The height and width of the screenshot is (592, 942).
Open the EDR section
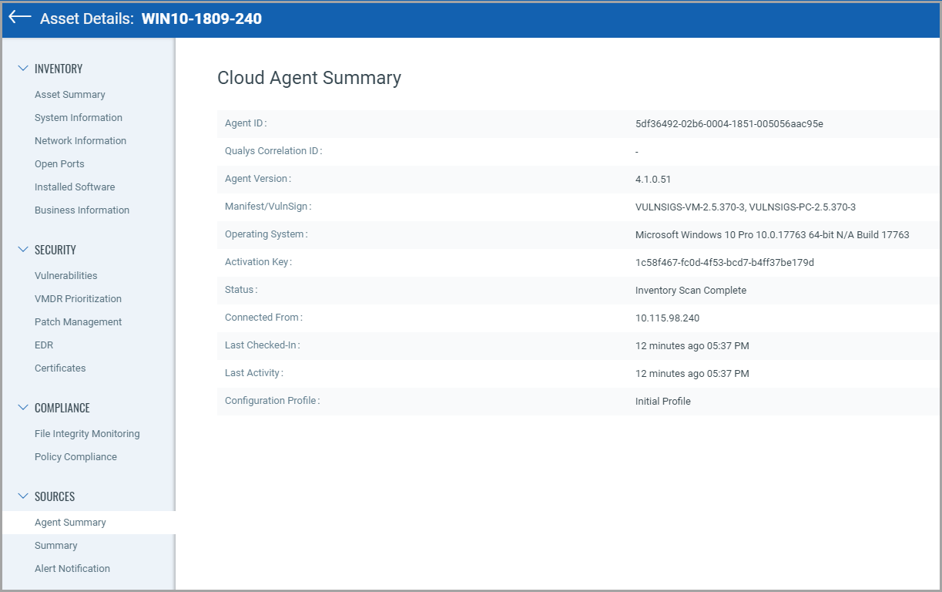pyautogui.click(x=44, y=345)
